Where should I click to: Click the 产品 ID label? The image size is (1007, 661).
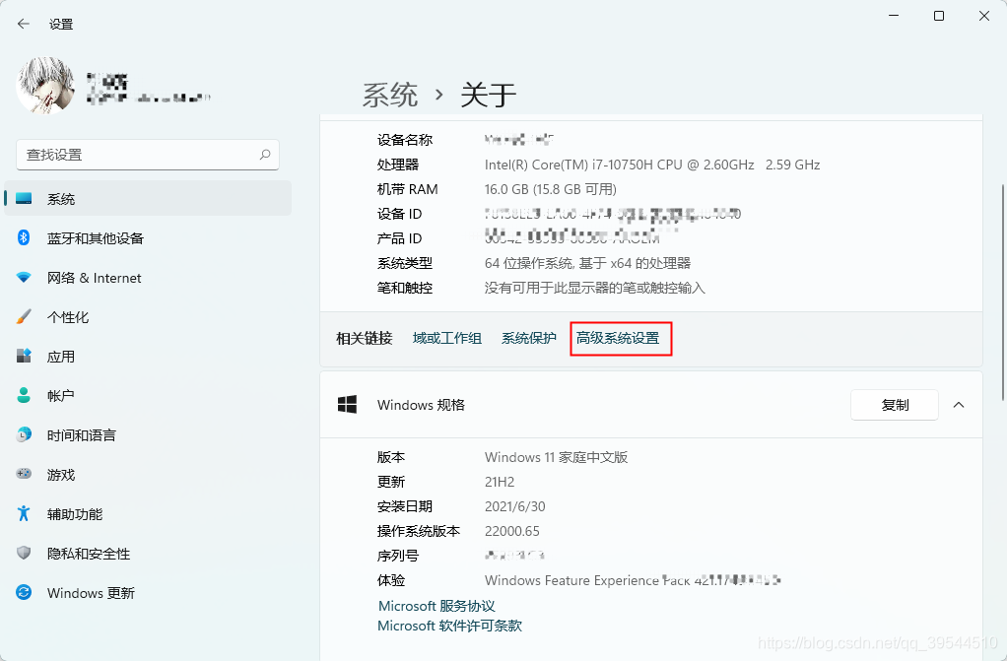pyautogui.click(x=399, y=238)
